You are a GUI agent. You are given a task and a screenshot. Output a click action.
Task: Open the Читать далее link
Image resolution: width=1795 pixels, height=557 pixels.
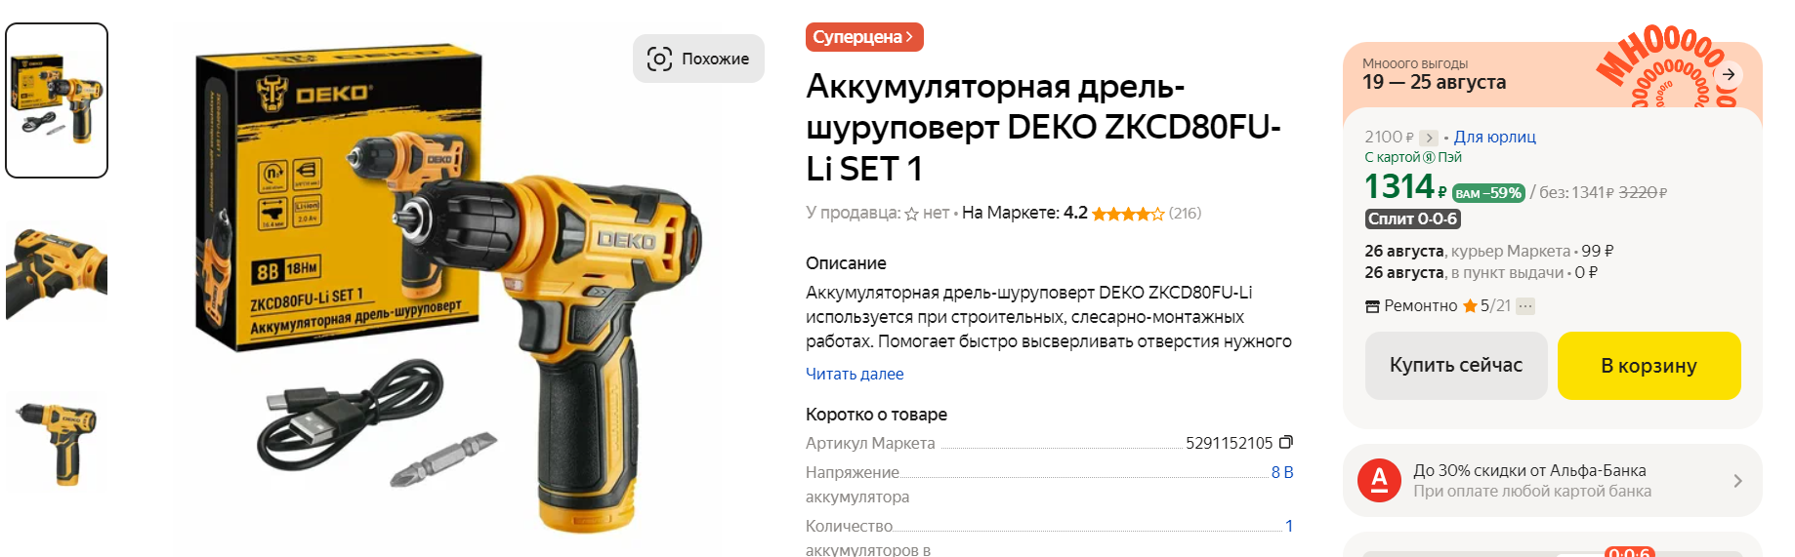click(x=855, y=374)
